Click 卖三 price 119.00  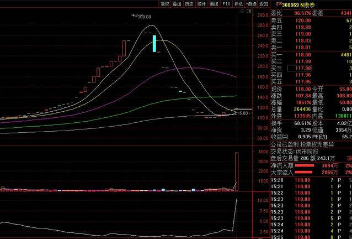303,34
